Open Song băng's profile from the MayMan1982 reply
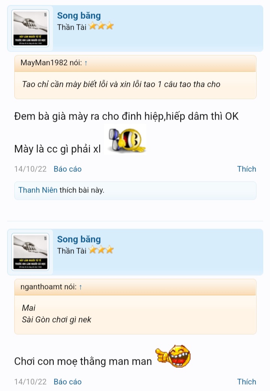This screenshot has height=391, width=270. pos(79,16)
